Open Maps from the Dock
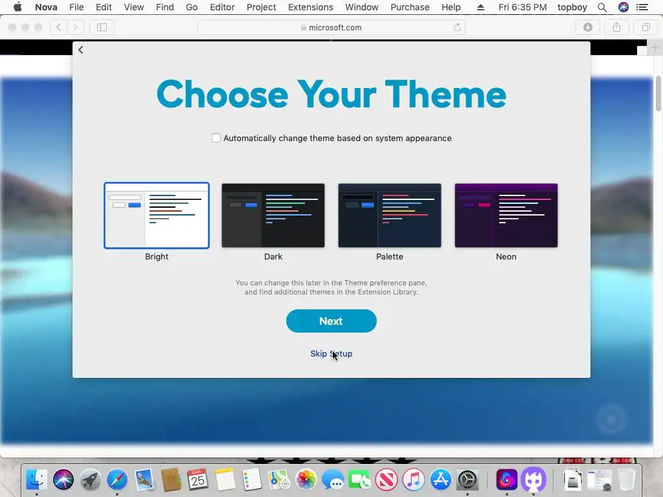The image size is (663, 497). pos(278,480)
